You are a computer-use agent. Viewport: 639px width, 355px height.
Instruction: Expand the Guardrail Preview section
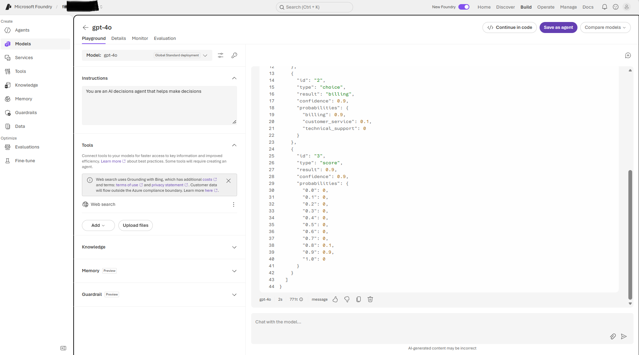234,295
